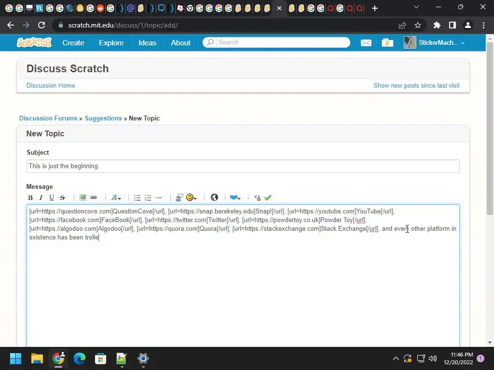
Task: Toggle bold formatting in the message toolbar
Action: point(30,198)
